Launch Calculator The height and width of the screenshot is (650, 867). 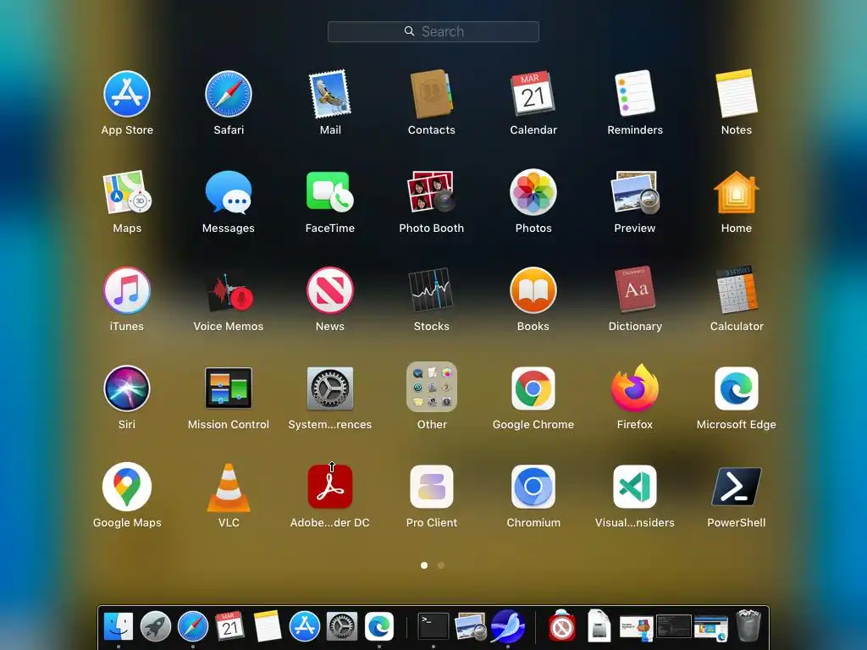point(737,290)
